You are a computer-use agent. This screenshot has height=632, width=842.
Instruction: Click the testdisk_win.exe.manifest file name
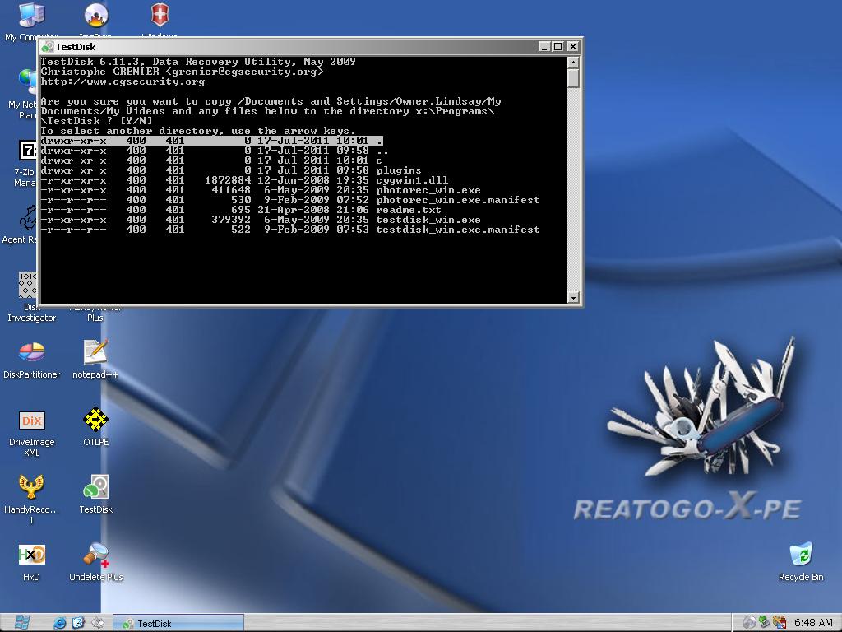(x=457, y=230)
